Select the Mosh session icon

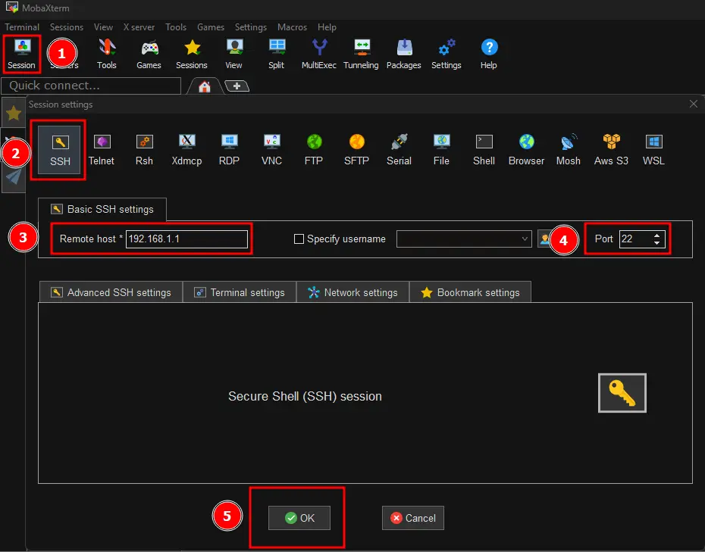coord(569,150)
